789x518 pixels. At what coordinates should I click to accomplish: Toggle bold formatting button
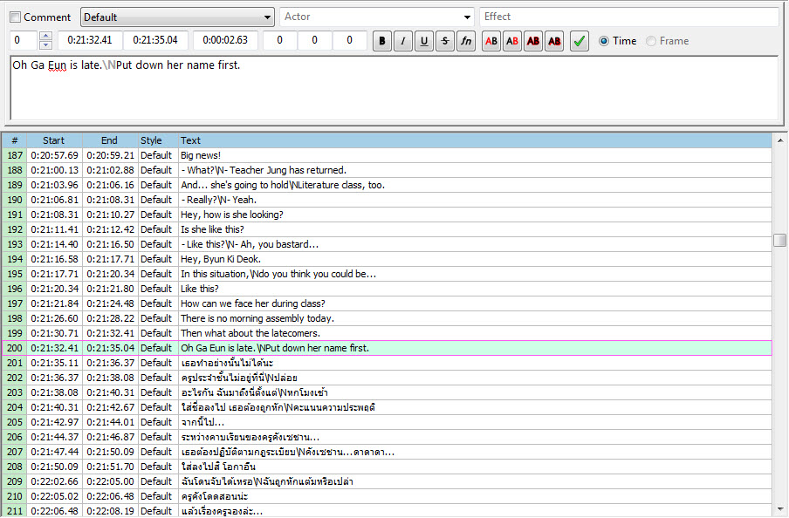tap(382, 41)
